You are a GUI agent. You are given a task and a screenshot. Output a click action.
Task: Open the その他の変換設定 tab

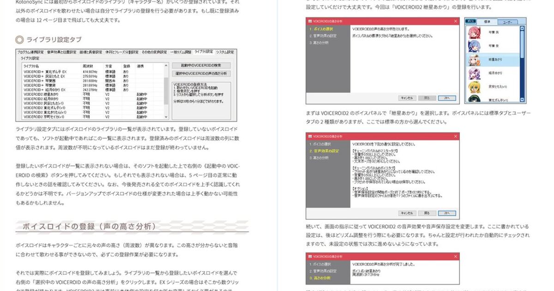click(x=154, y=52)
